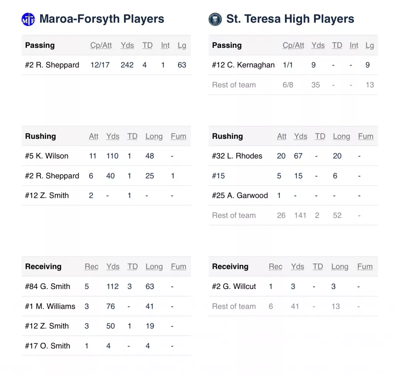Select #25 A. Garwood rushing row
Viewport: 395px width, 375px height.
click(293, 196)
